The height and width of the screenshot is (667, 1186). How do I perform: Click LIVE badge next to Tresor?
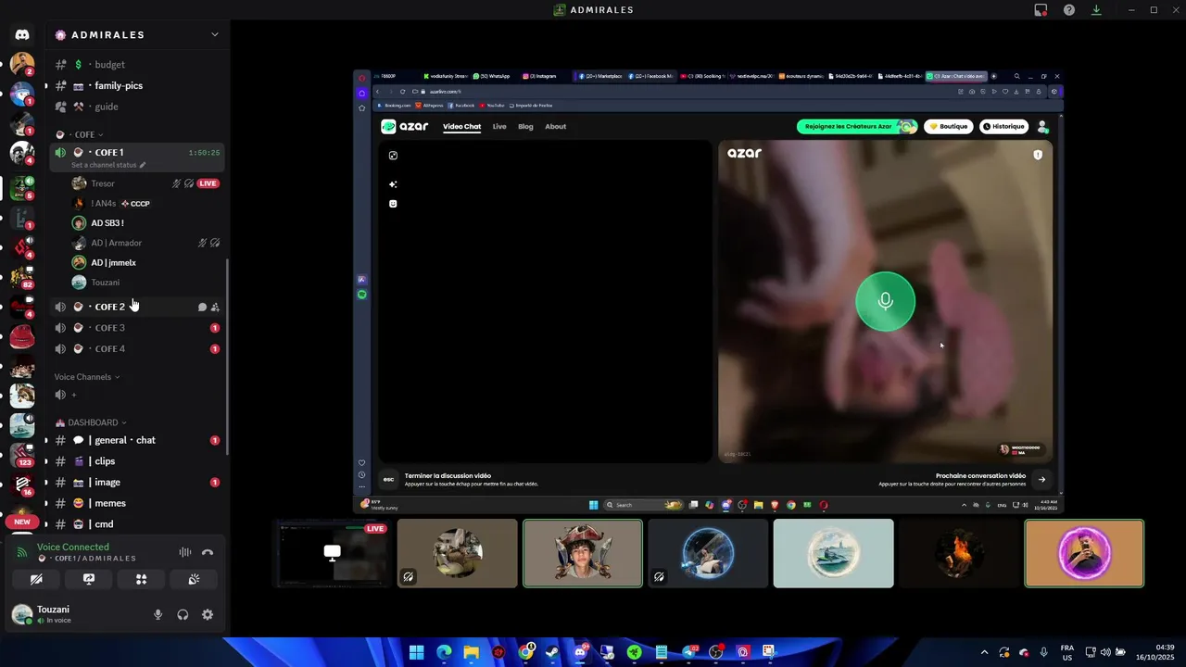click(x=208, y=183)
